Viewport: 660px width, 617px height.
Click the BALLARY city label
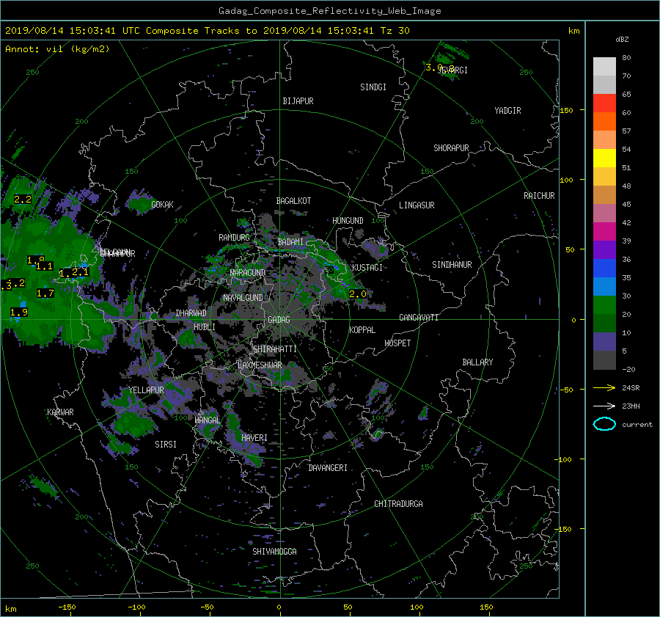coord(477,362)
